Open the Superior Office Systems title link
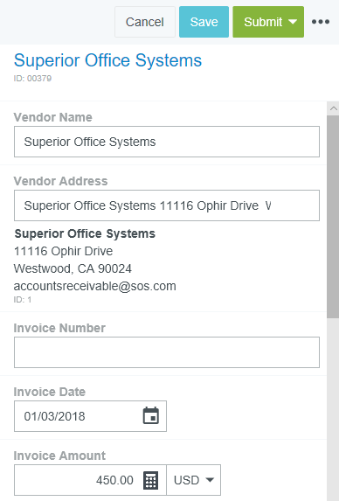 coord(107,60)
